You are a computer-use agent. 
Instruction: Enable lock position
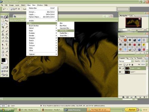130,65
